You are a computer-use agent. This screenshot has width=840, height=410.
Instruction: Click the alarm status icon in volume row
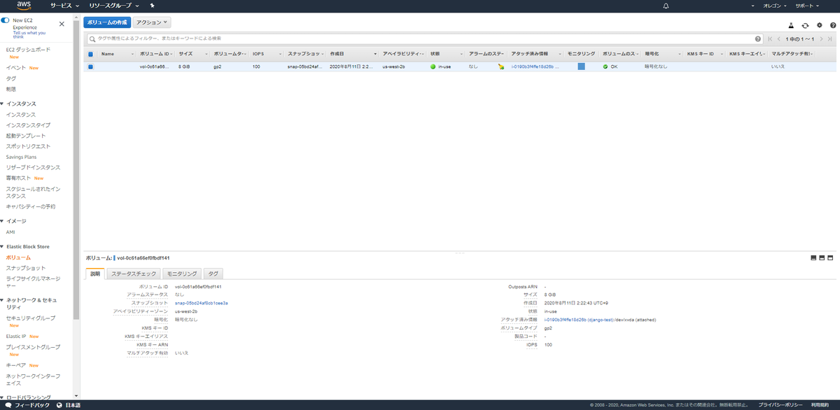coord(500,67)
